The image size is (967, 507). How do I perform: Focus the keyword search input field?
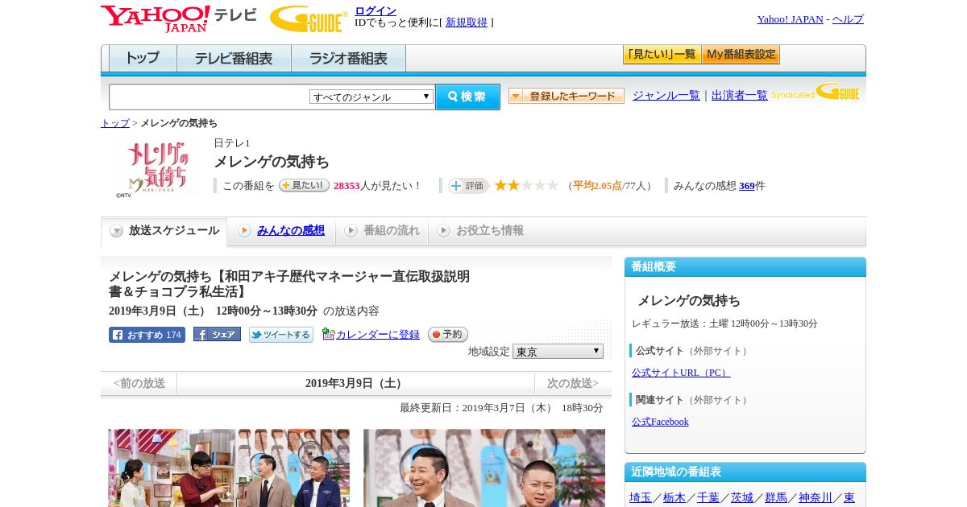(210, 97)
